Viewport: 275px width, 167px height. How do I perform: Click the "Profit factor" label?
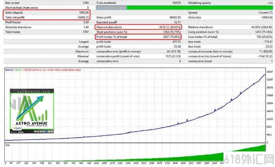(13, 22)
